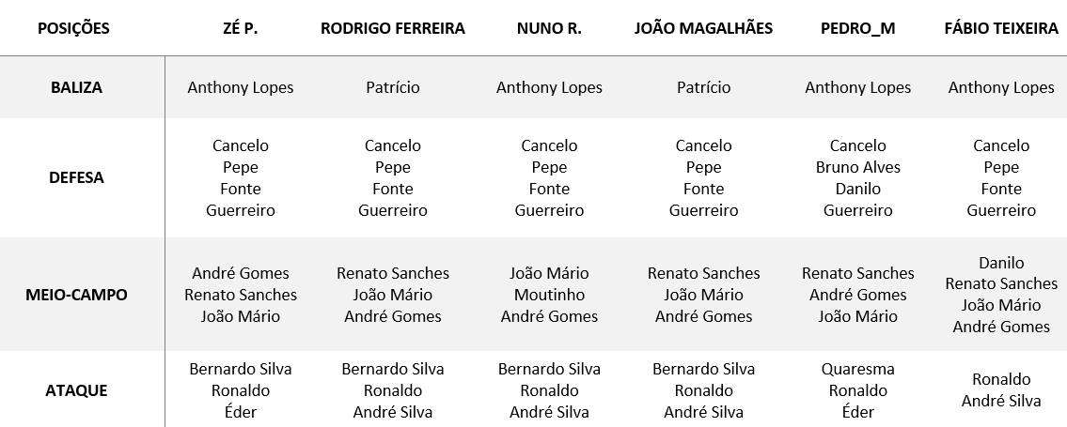The image size is (1067, 427).
Task: Select Danilo in PEDRO_M's defense
Action: pyautogui.click(x=857, y=189)
